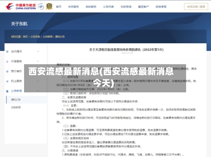Image resolution: width=211 pixels, height=157 pixels.
Task: Click the 出行提示 sidebar icon
Action: coord(7,52)
